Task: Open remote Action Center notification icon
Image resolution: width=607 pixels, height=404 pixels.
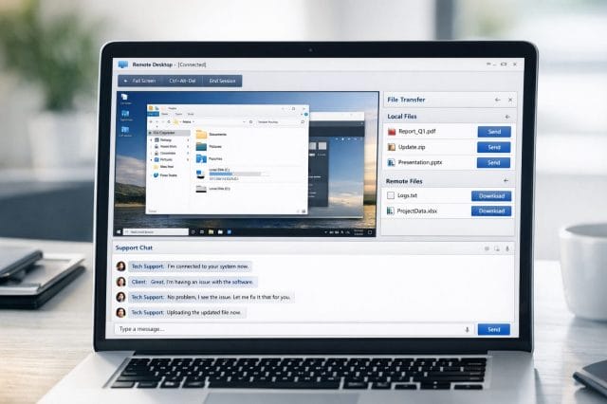Action: (370, 232)
